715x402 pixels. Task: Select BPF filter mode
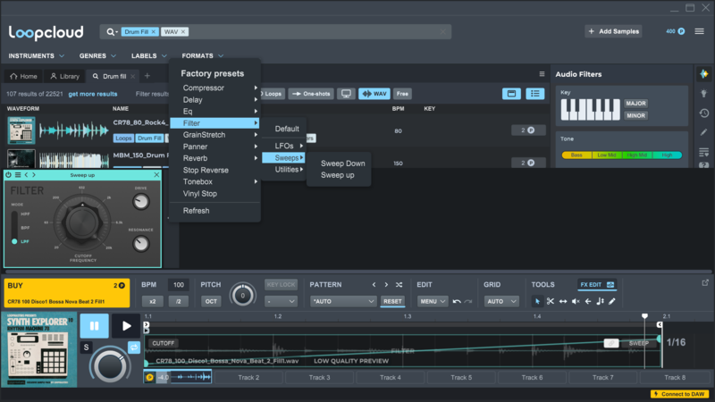pyautogui.click(x=25, y=228)
